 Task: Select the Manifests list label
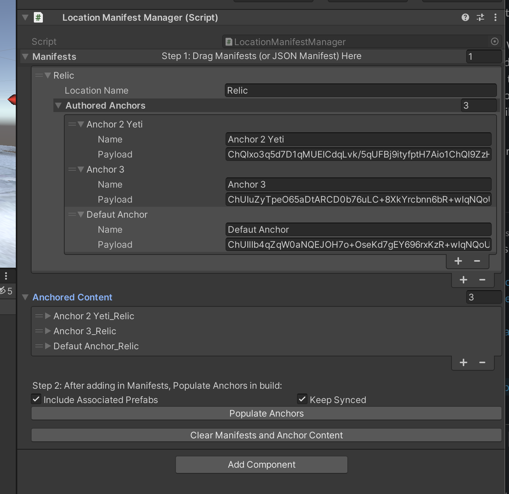[54, 57]
